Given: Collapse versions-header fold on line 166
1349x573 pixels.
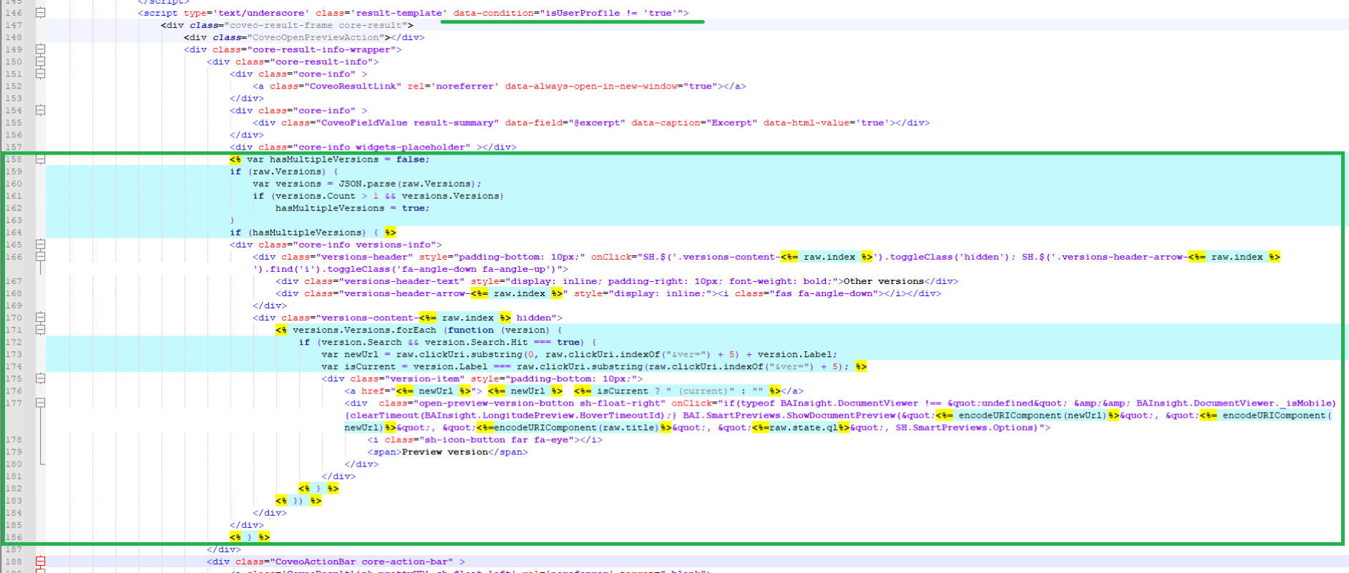Looking at the screenshot, I should click(40, 257).
